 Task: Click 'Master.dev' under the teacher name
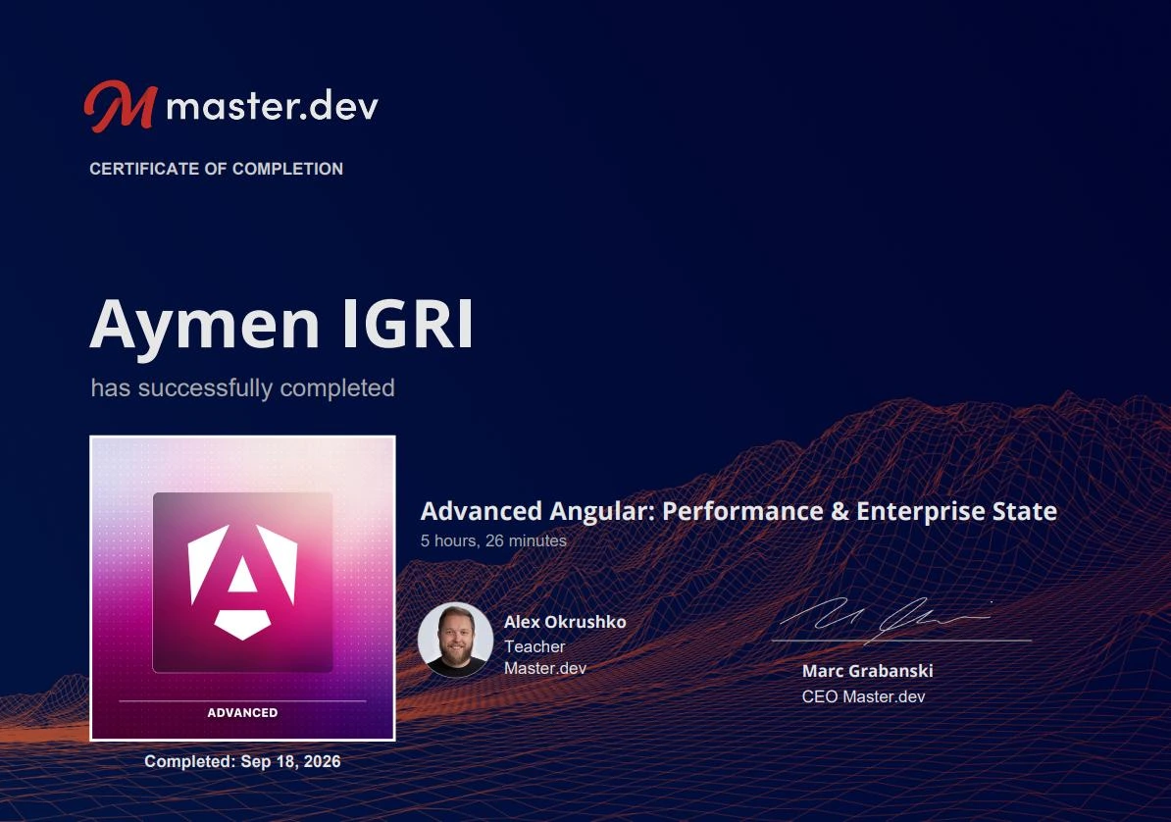(545, 668)
